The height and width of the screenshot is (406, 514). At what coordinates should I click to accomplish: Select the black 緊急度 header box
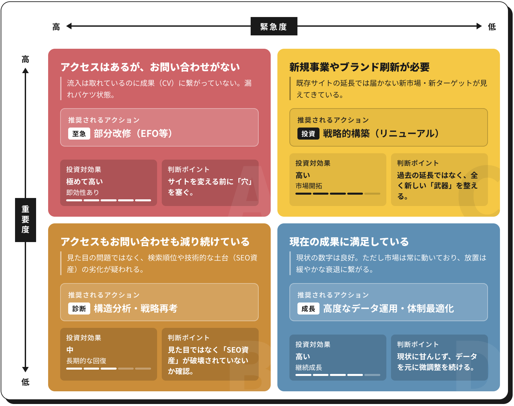274,26
